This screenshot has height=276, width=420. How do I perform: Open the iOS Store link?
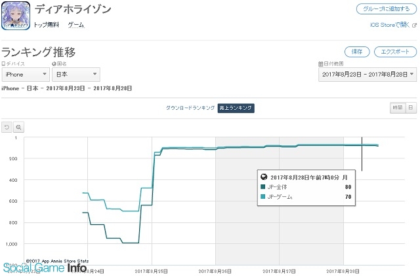pyautogui.click(x=390, y=25)
